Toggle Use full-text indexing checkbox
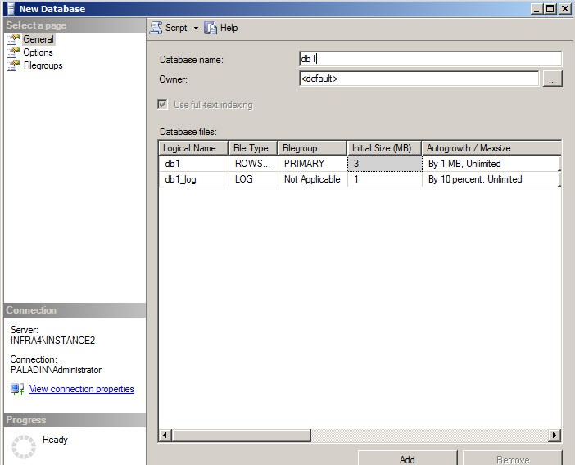Screen dimensions: 575x465 pyautogui.click(x=163, y=105)
